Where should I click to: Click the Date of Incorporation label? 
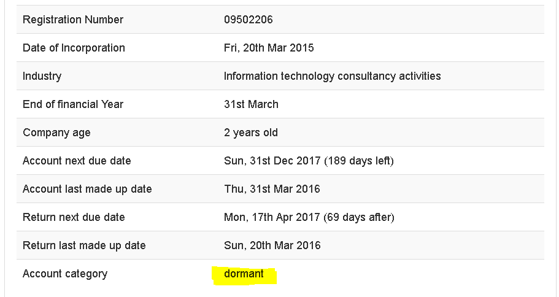(74, 48)
